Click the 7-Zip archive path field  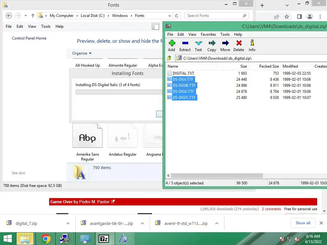pos(251,58)
